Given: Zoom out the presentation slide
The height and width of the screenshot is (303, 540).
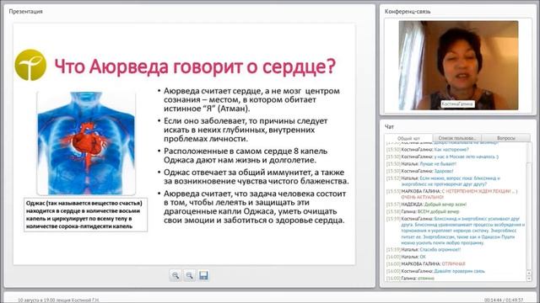Looking at the screenshot, I should 189,275.
